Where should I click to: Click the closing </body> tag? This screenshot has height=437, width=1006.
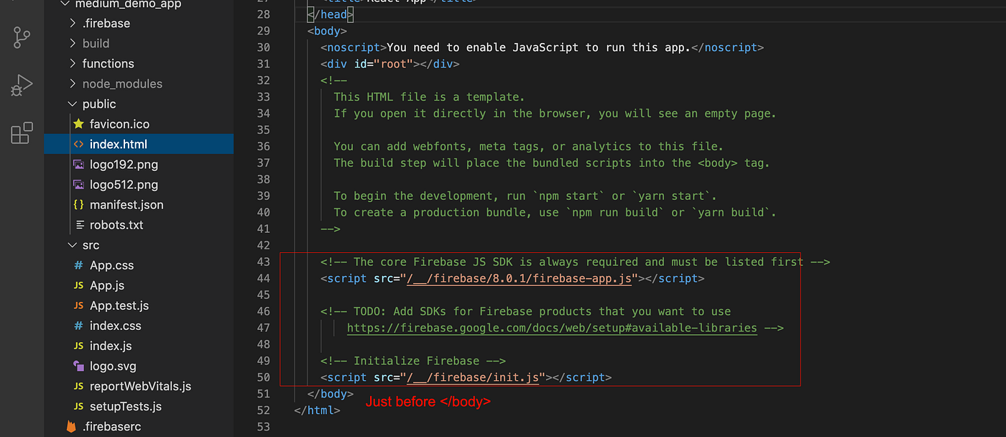331,393
